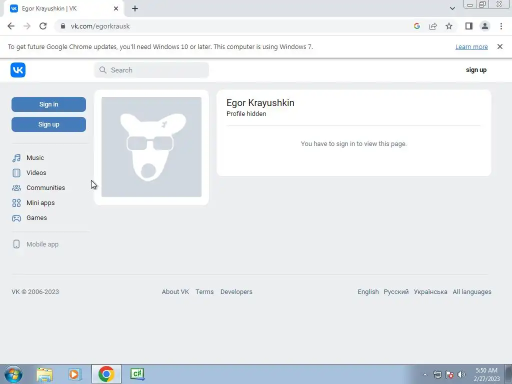
Task: Click the network tray icon
Action: (x=437, y=374)
